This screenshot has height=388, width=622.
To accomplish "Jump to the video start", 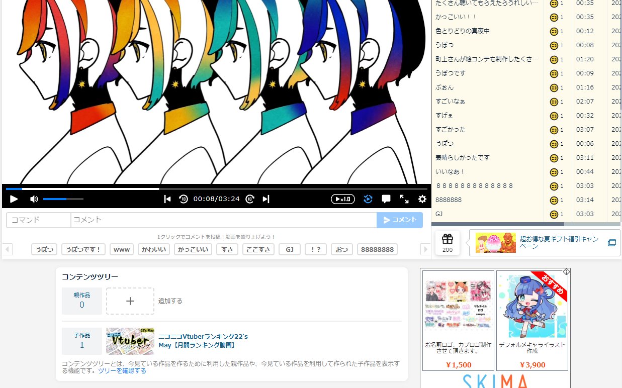I will pyautogui.click(x=167, y=199).
